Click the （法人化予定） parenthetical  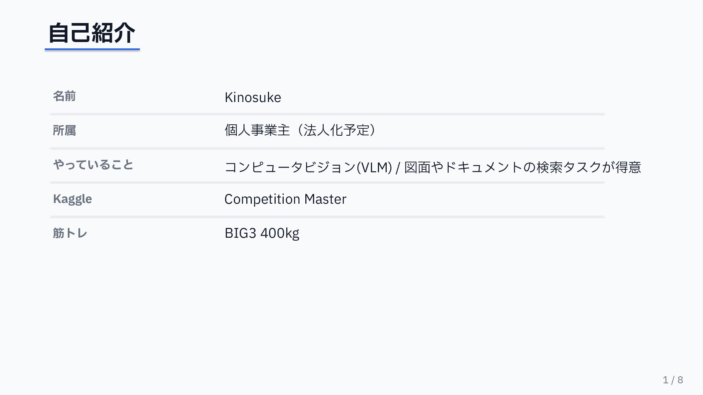tap(336, 130)
